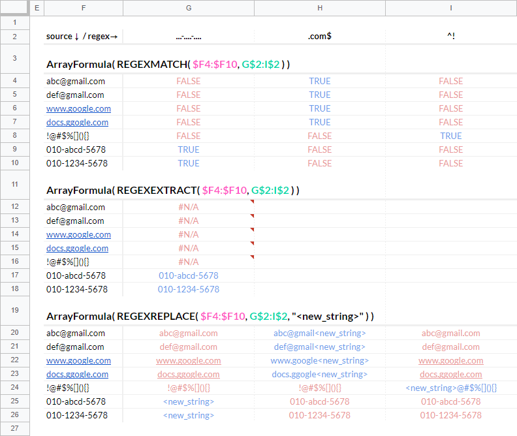Click www.google<new_string> cell in row 22
Viewport: 517px width, 436px height.
320,360
